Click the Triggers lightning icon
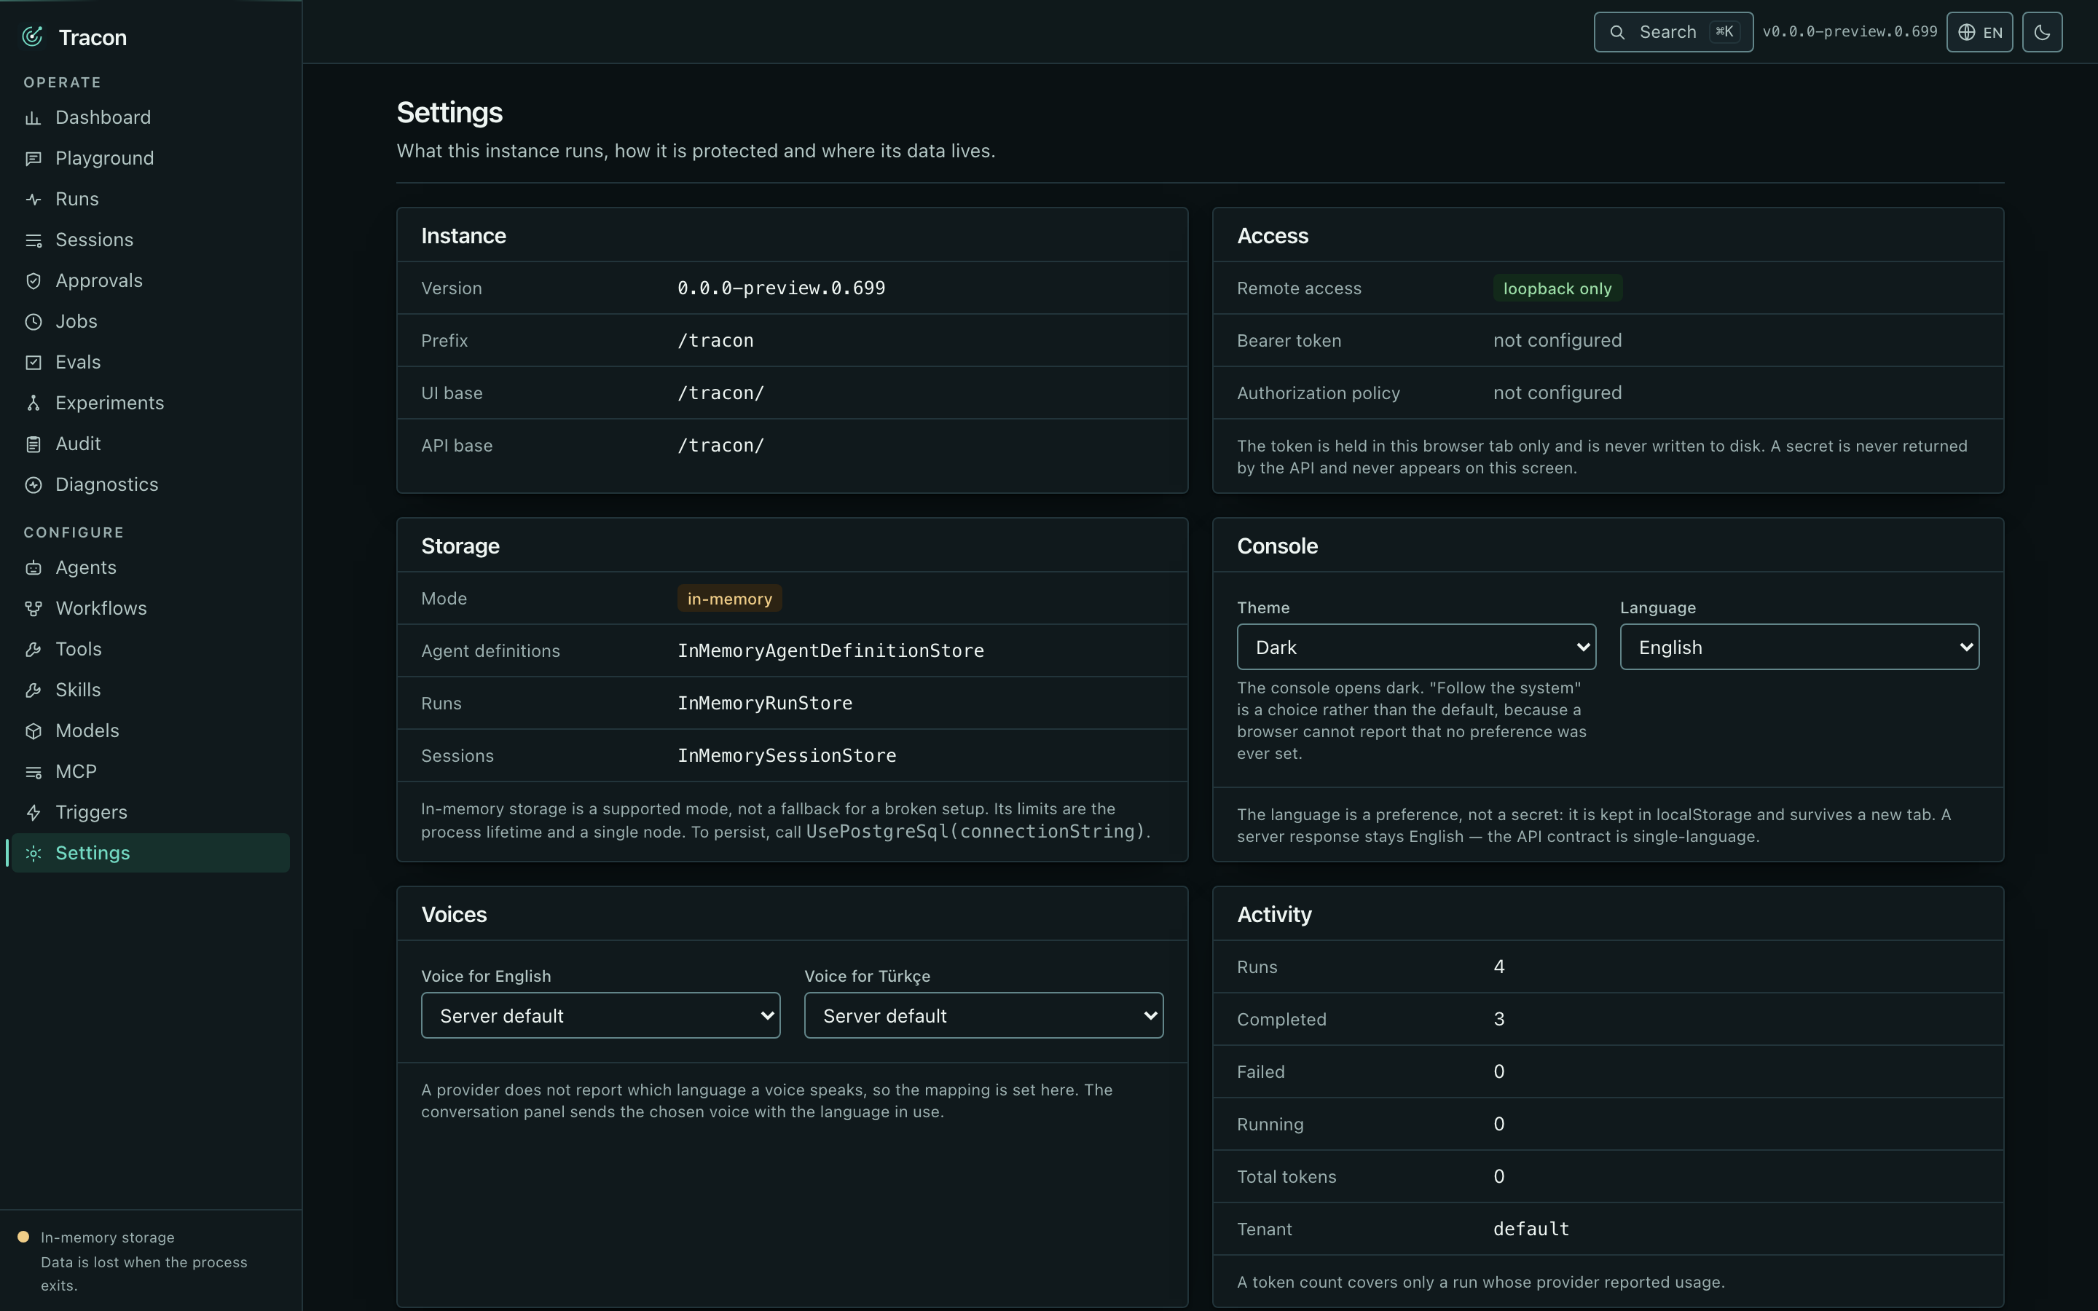 pyautogui.click(x=33, y=812)
